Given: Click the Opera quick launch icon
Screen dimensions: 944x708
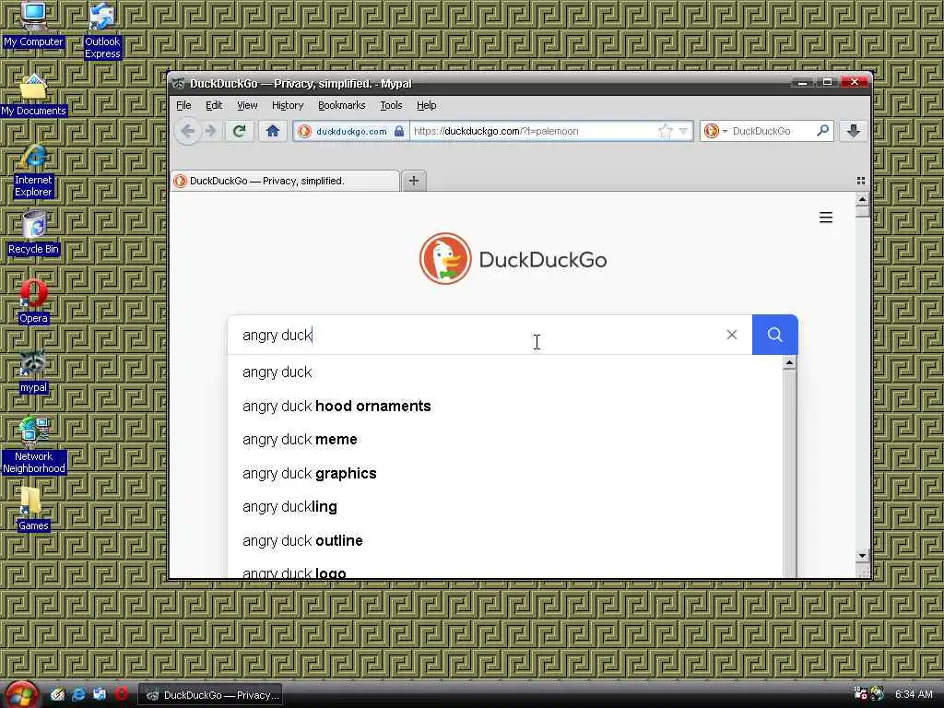Looking at the screenshot, I should point(121,694).
